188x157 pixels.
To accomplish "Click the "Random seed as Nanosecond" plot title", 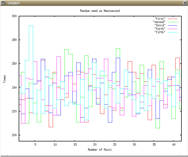I will [x=100, y=11].
